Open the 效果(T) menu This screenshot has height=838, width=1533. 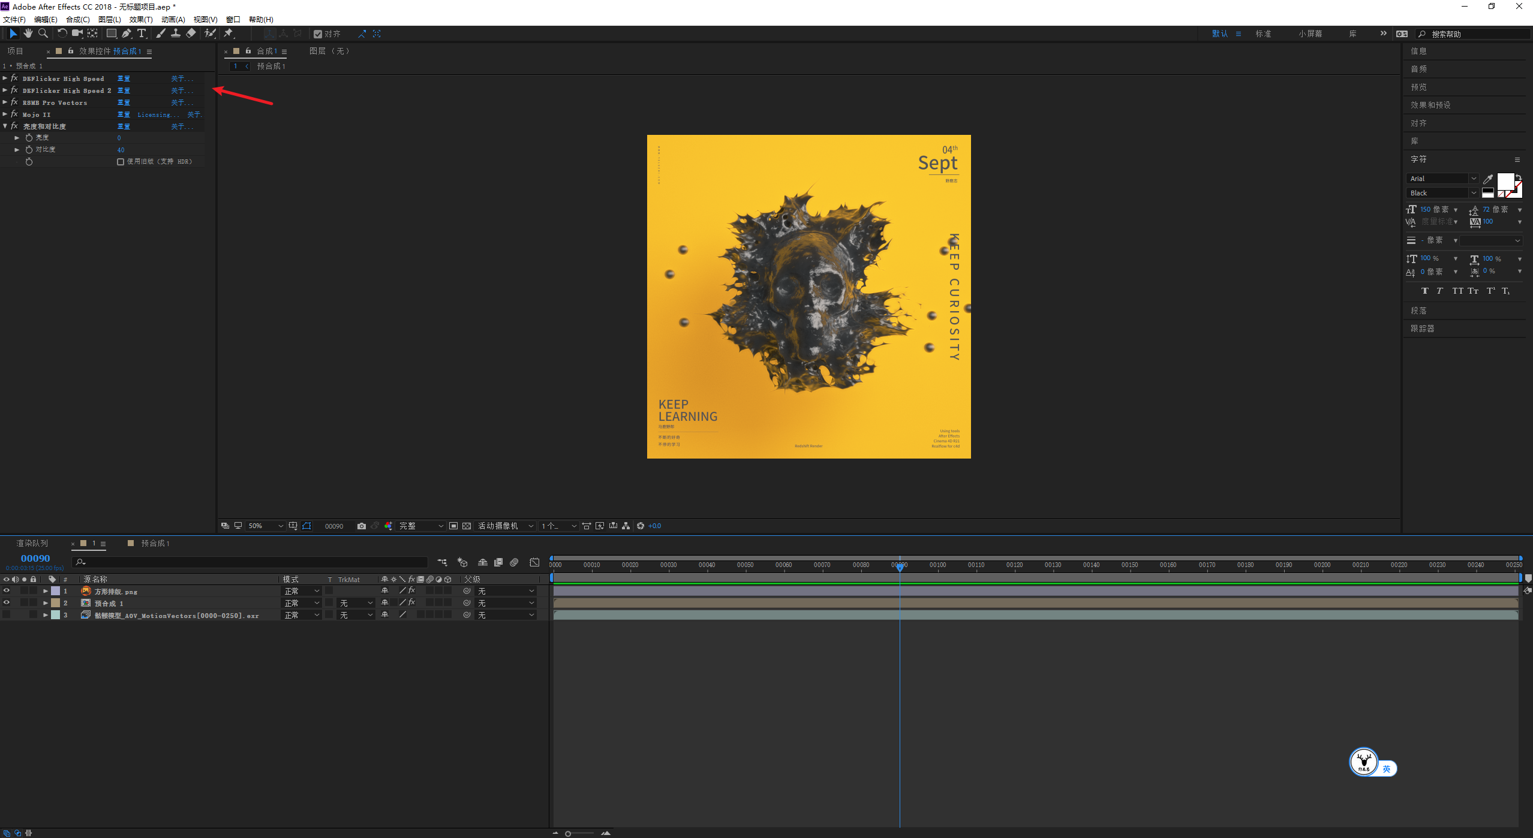click(x=141, y=20)
